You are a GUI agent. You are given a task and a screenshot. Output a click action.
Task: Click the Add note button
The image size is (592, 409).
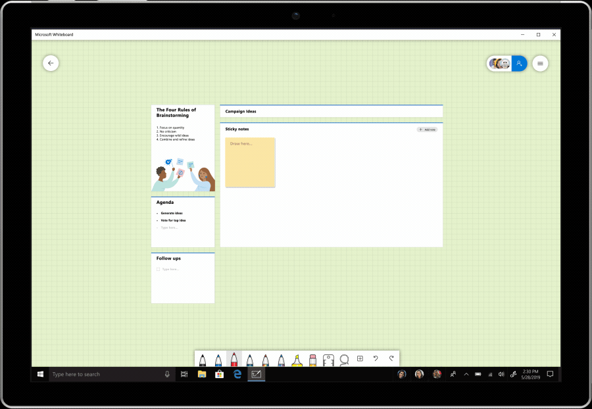[x=427, y=129]
